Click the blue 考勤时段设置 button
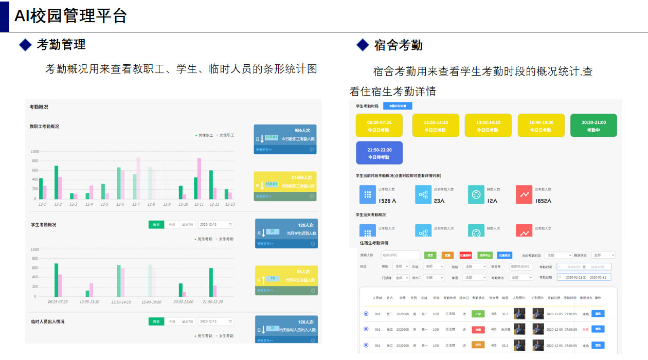The height and width of the screenshot is (360, 648). pyautogui.click(x=398, y=106)
